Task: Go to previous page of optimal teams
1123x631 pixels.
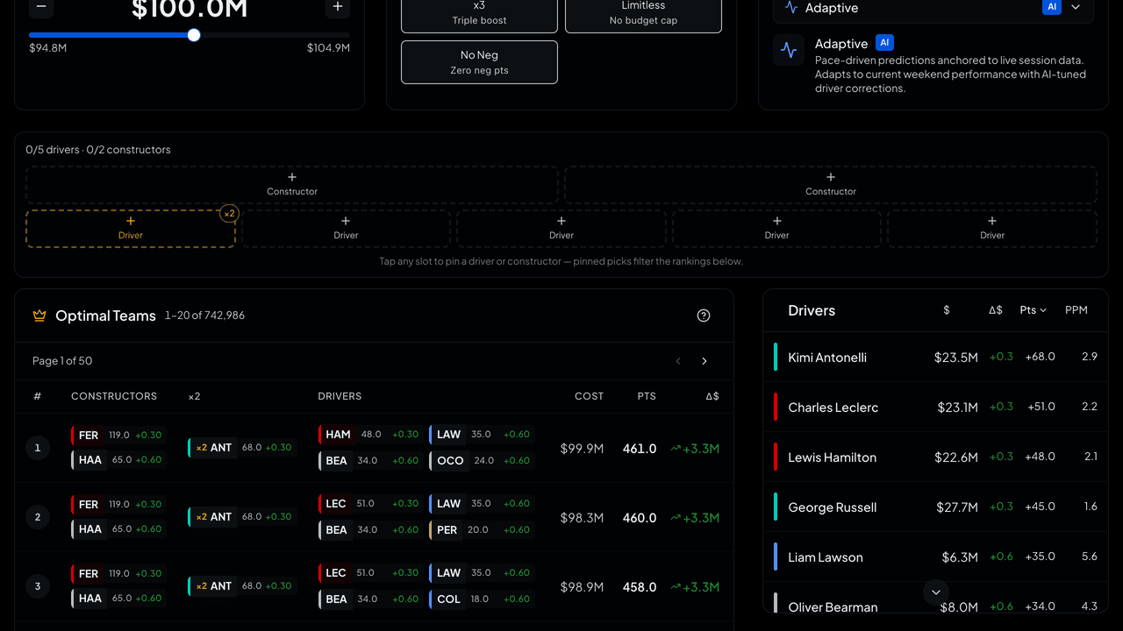Action: click(678, 361)
